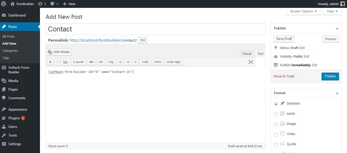This screenshot has width=347, height=153.
Task: Open the WordPress logo menu
Action: pyautogui.click(x=4, y=4)
